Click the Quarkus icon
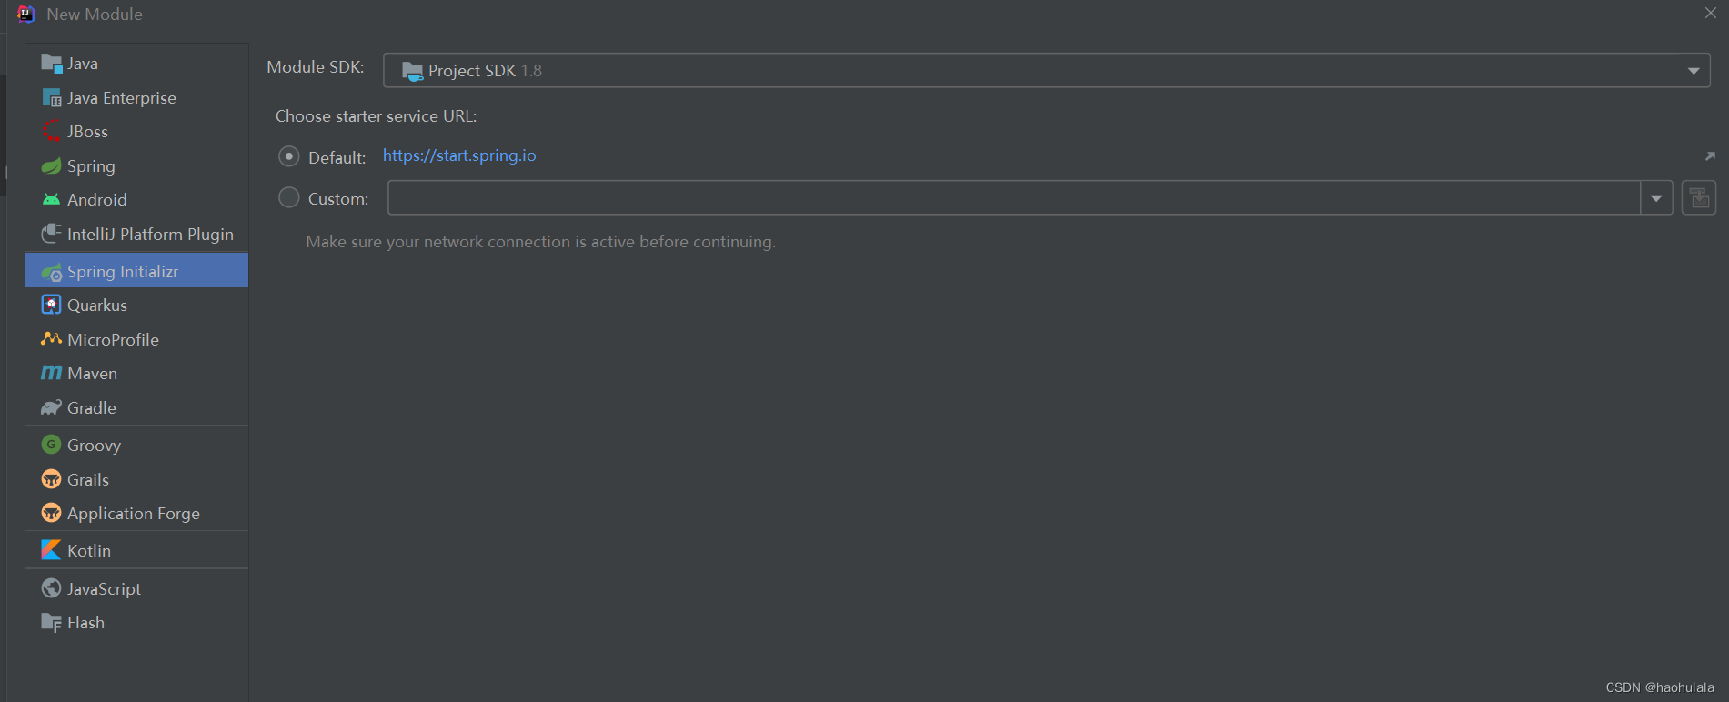 point(52,305)
